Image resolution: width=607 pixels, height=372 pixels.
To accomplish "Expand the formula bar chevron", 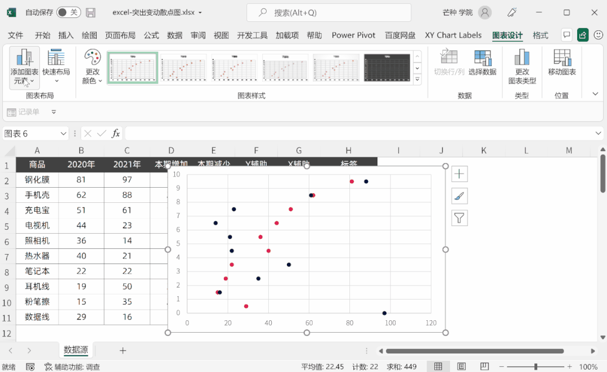I will tap(598, 133).
